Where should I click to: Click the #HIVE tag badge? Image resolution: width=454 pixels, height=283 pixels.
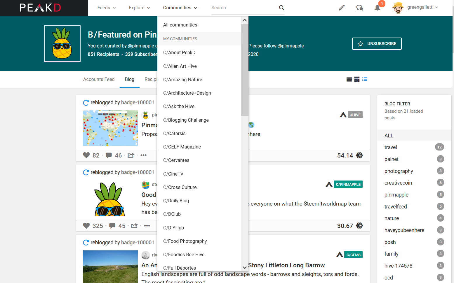pyautogui.click(x=355, y=115)
